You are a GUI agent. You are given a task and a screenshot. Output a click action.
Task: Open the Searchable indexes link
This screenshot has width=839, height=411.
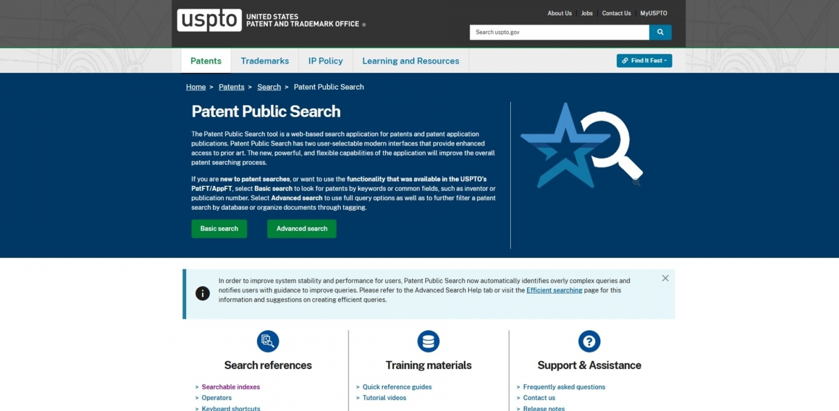(231, 387)
